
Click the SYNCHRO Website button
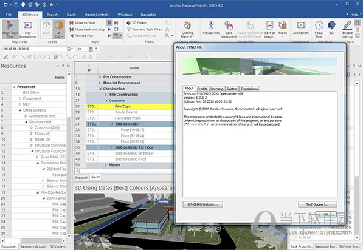(x=203, y=204)
